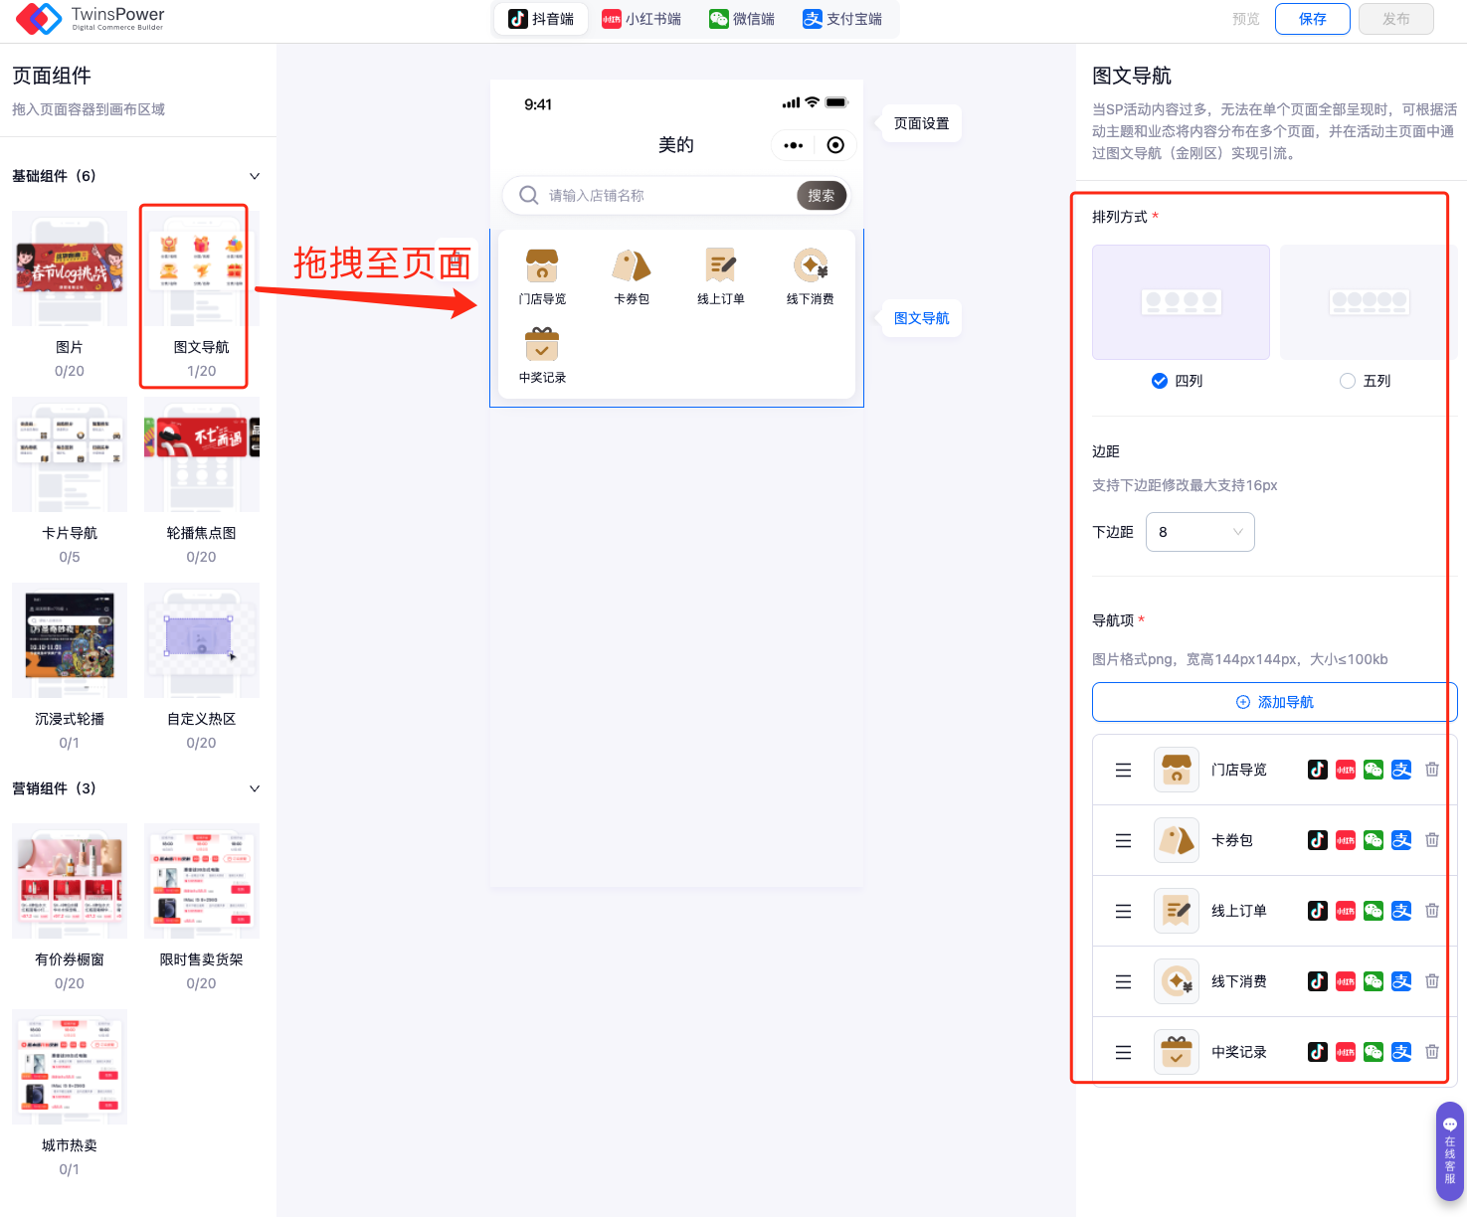1467x1217 pixels.
Task: Collapse the 基础组件 section
Action: [x=255, y=176]
